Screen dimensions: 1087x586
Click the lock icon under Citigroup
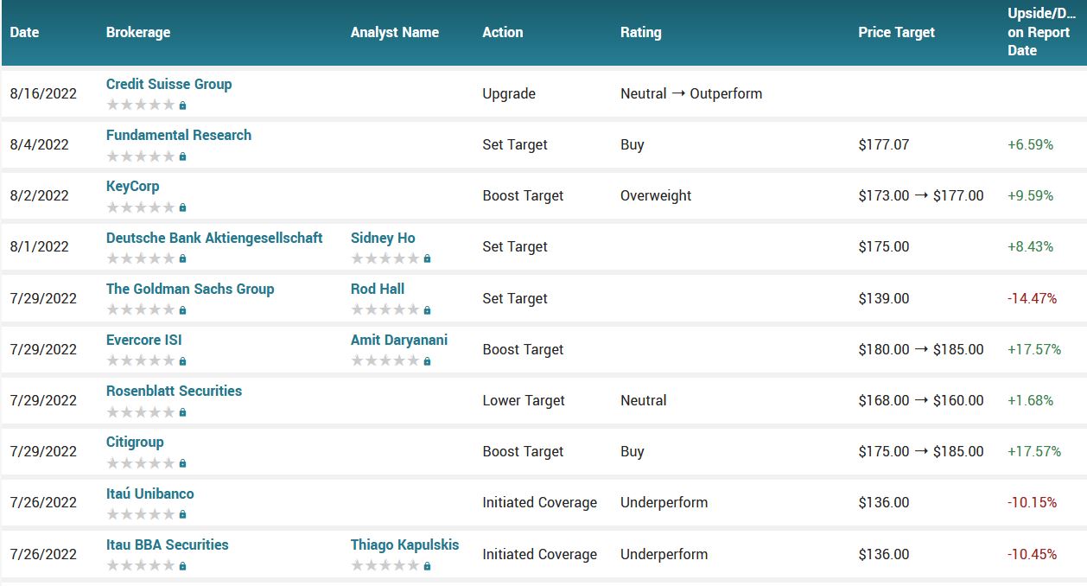182,463
